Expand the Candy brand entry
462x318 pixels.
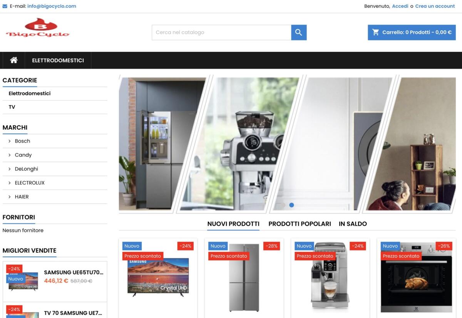click(x=23, y=155)
